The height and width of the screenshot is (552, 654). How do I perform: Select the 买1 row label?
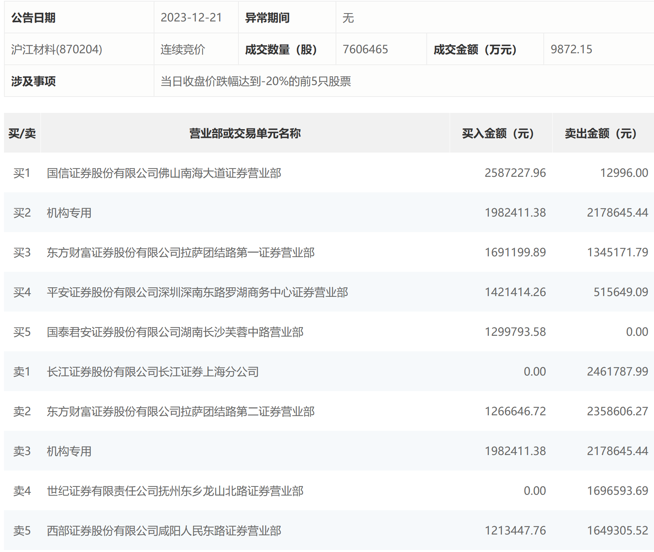(x=22, y=173)
